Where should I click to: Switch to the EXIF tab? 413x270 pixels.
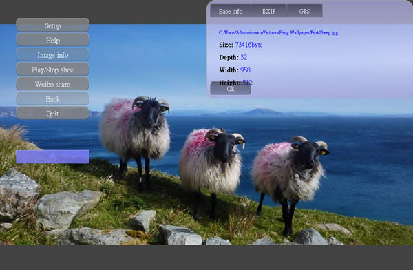[x=268, y=11]
